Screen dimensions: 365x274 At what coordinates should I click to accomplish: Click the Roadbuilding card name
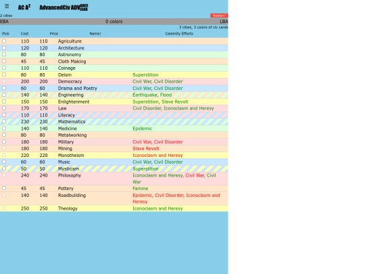click(72, 196)
